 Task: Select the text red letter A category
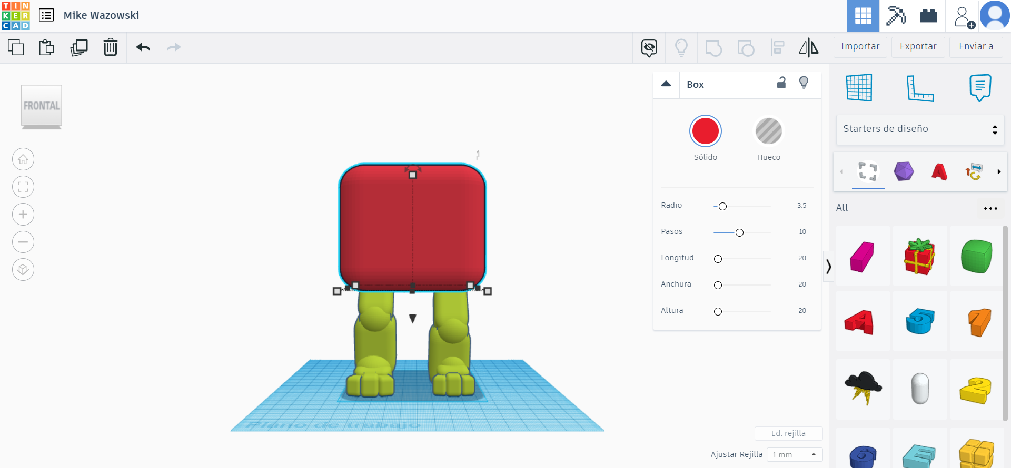click(x=939, y=171)
